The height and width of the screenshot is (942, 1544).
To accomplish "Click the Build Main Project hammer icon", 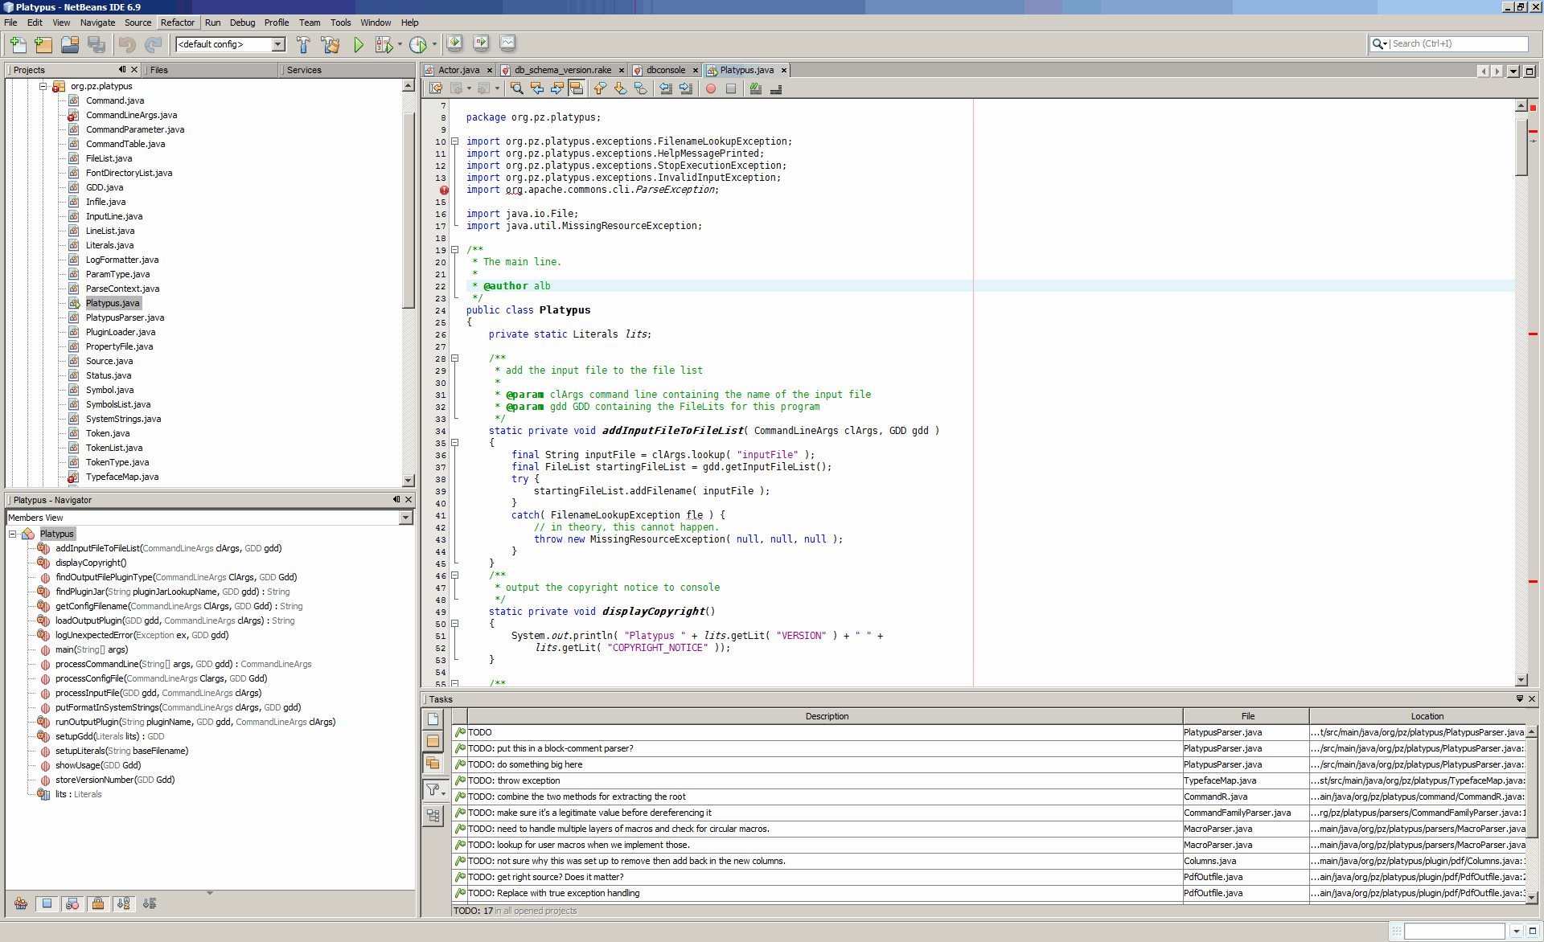I will click(x=303, y=45).
